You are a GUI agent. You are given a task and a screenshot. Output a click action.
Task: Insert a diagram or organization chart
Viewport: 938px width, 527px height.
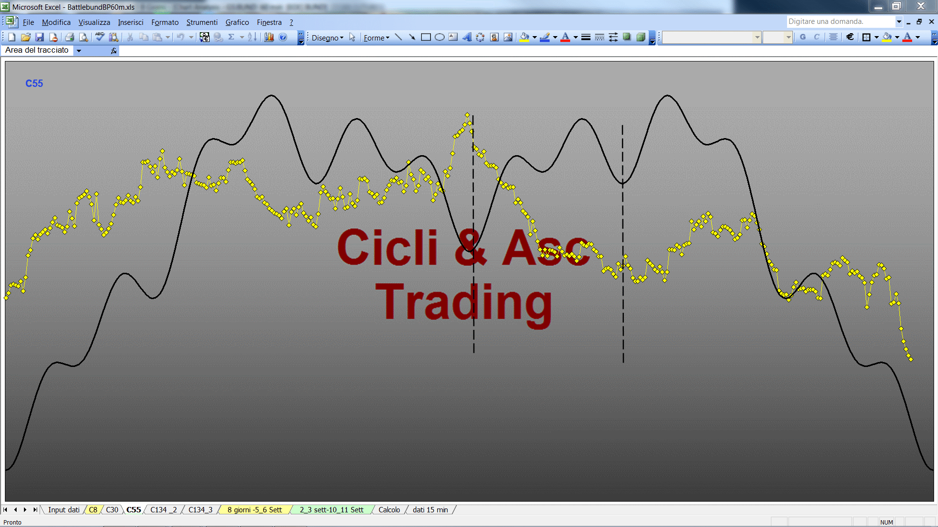click(480, 37)
